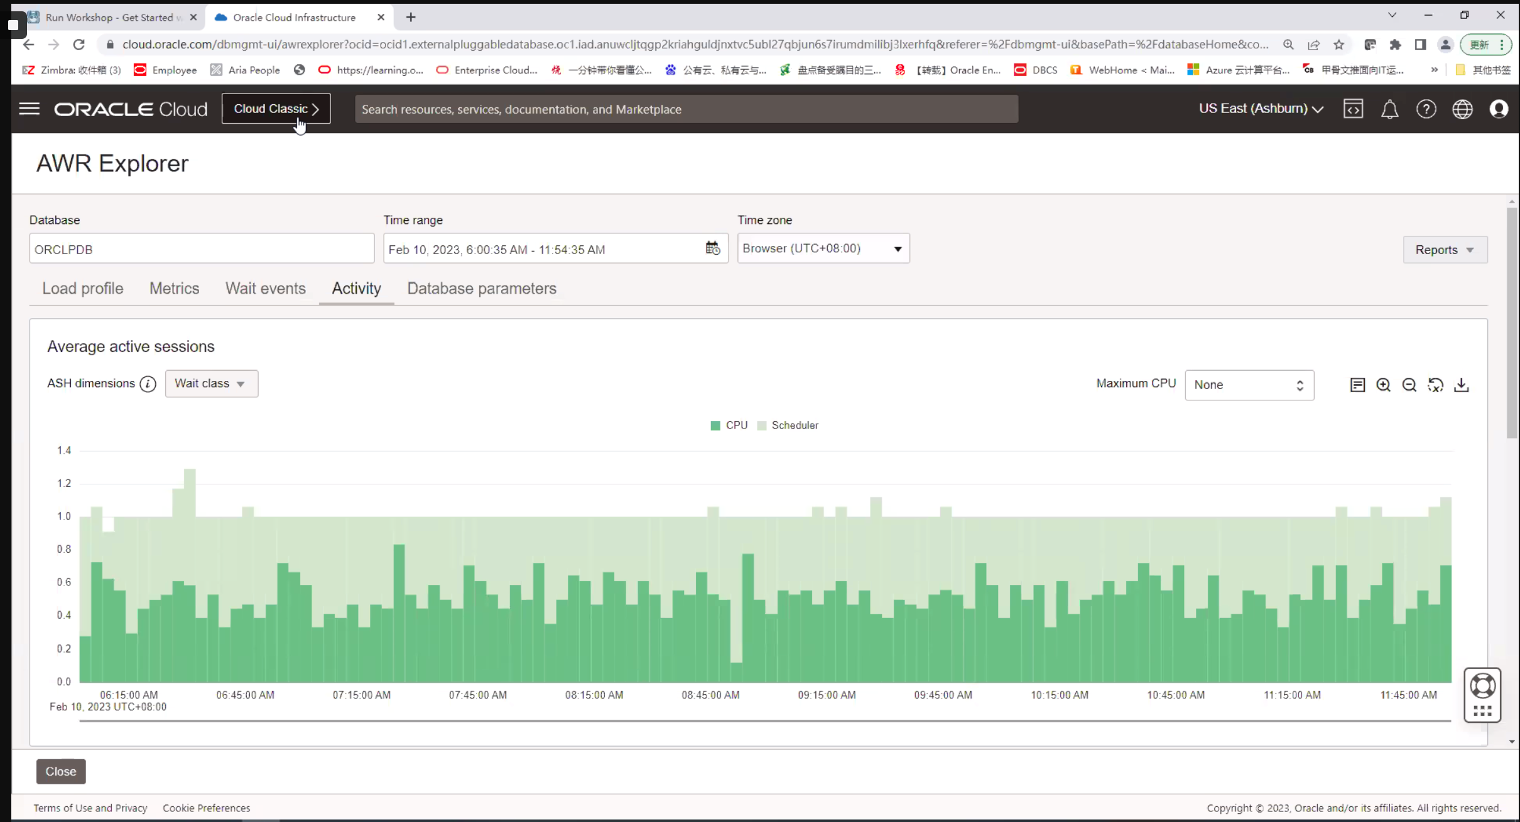Close the Run Workshop tab
Viewport: 1520px width, 822px height.
193,18
